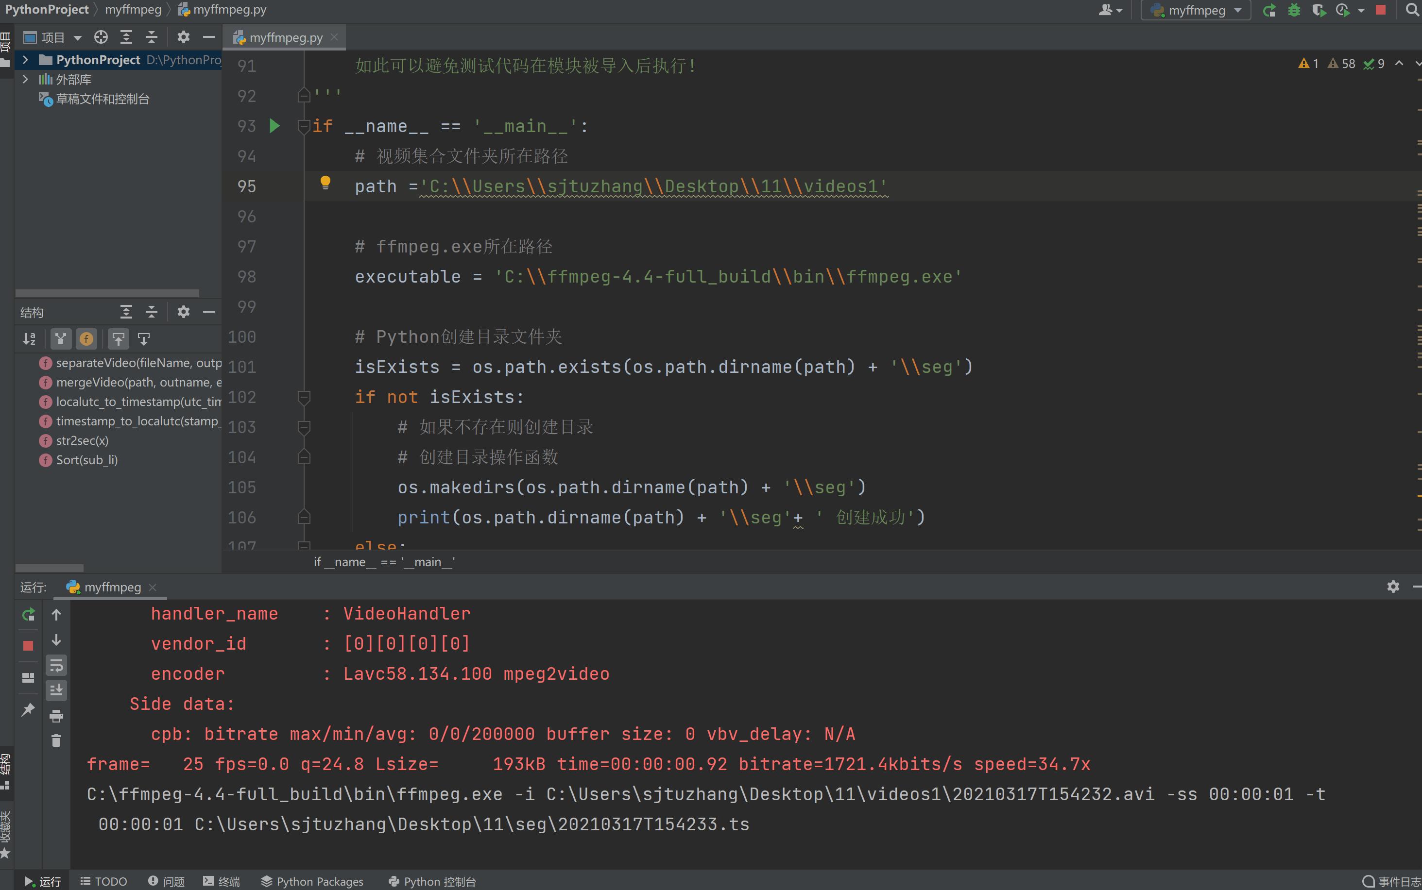
Task: Clear the console with the trash icon
Action: click(x=56, y=740)
